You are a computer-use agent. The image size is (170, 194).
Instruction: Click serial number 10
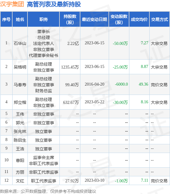coord(6,160)
